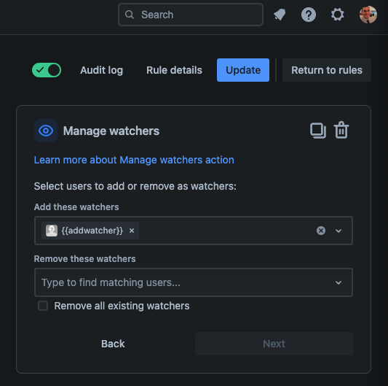The height and width of the screenshot is (386, 388).
Task: Click the Manage watchers eye icon
Action: (46, 131)
